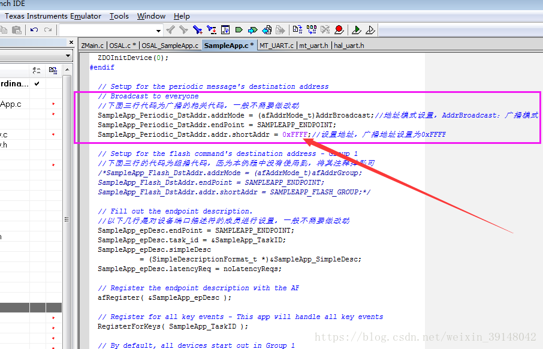Click the RegisterForKeys( SampleApp_TaskID ); line
The image size is (543, 349).
click(173, 326)
